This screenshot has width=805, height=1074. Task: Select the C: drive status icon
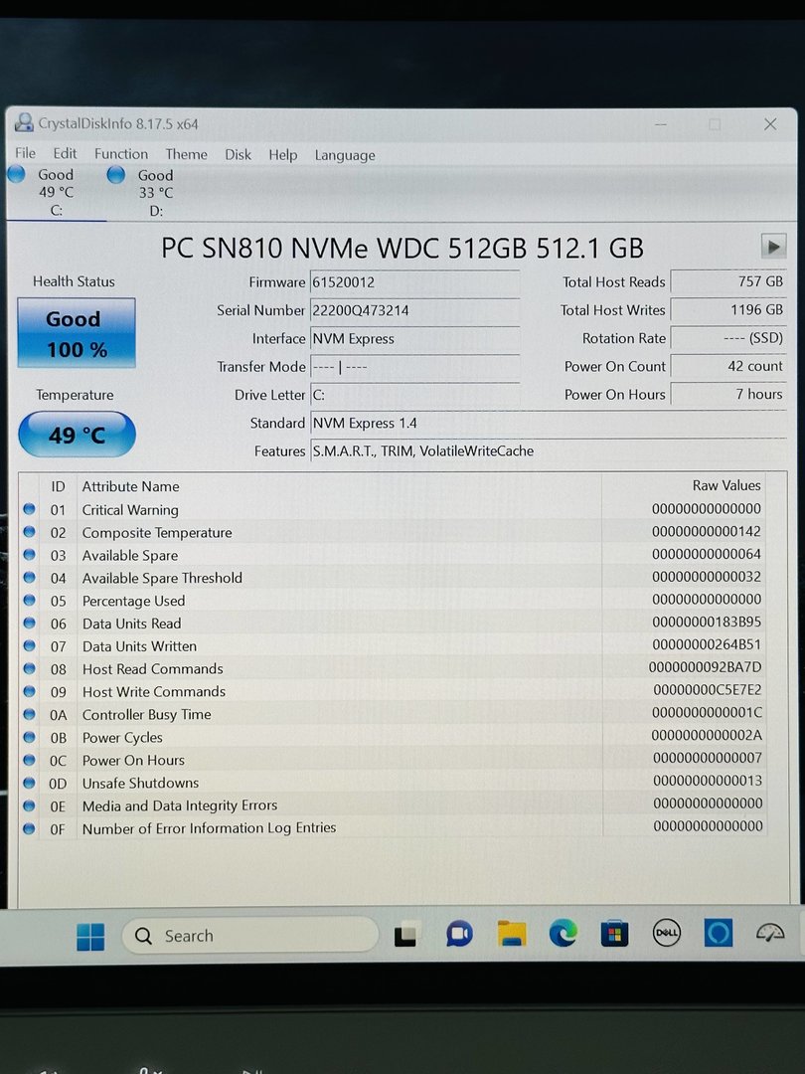click(17, 175)
